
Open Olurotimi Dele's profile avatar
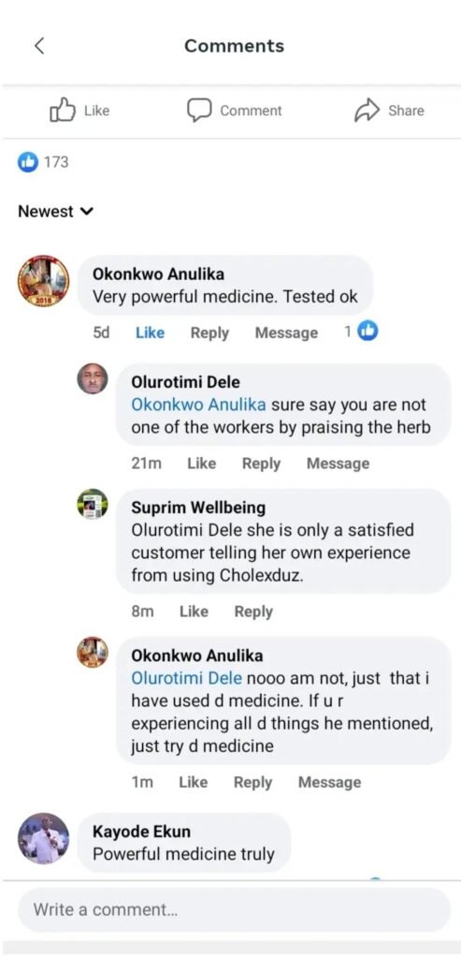(x=93, y=378)
